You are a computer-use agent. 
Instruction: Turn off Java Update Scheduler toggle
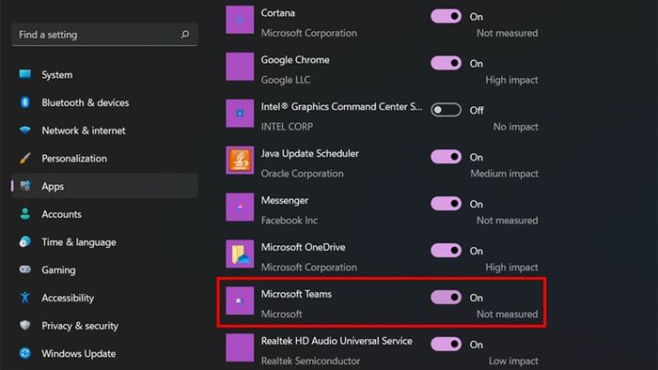click(x=446, y=157)
